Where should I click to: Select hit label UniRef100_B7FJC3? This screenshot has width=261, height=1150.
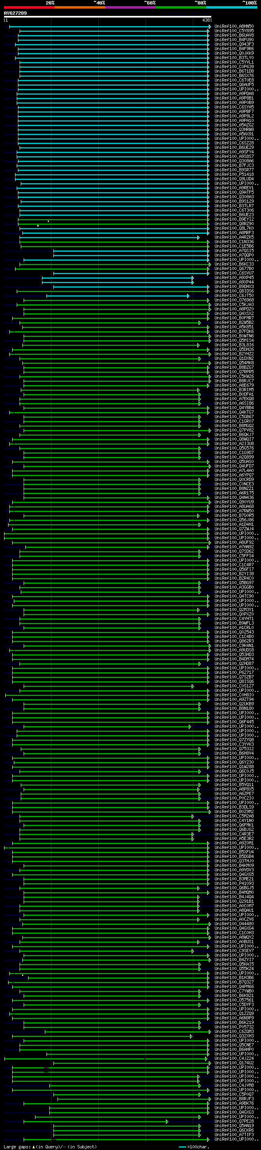(234, 165)
